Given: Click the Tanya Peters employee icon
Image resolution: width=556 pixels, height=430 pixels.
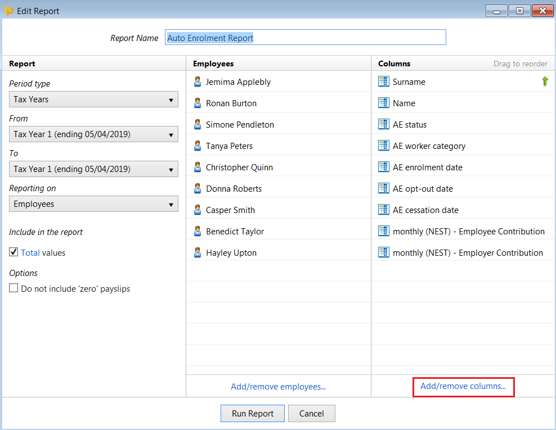Looking at the screenshot, I should [x=198, y=146].
